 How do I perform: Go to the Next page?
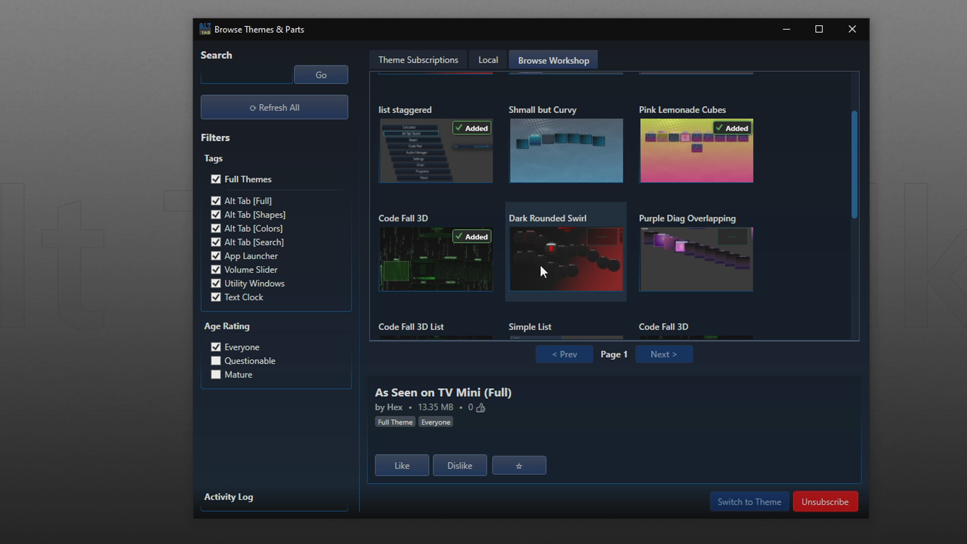[664, 354]
